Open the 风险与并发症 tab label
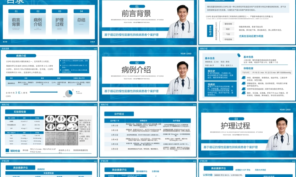Screen dimensions: 296x177 [x=260, y=170]
